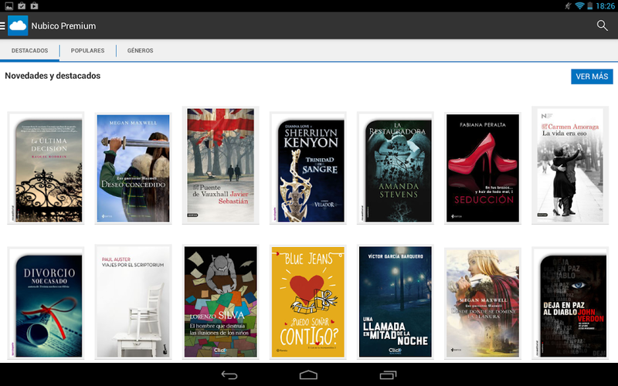Select the Destacados tab
This screenshot has width=618, height=386.
29,50
